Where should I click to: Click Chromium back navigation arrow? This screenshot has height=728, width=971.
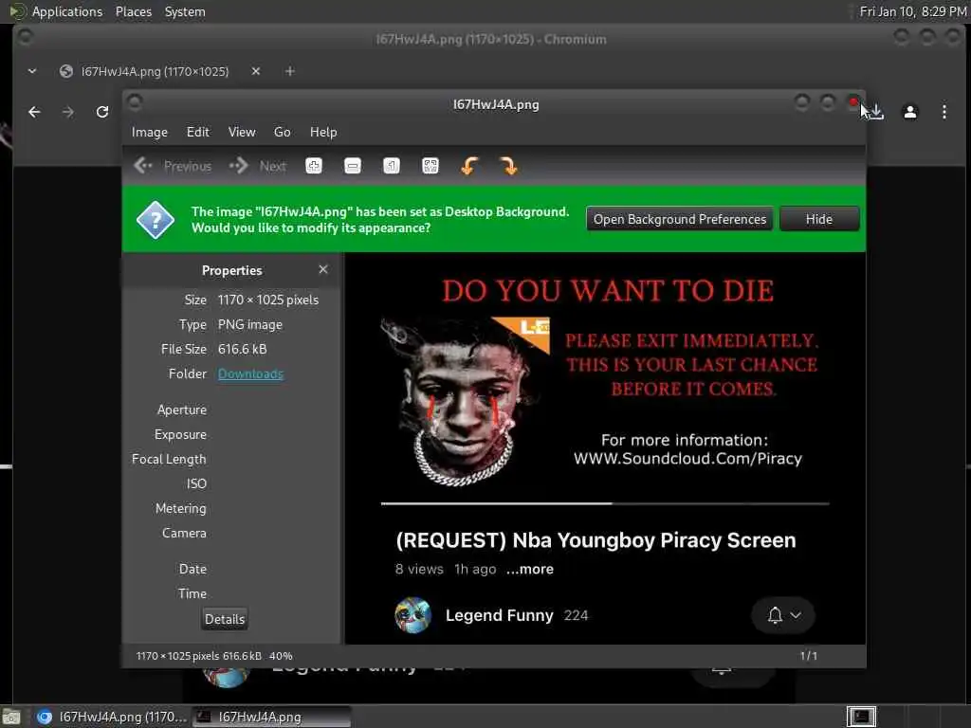point(35,112)
